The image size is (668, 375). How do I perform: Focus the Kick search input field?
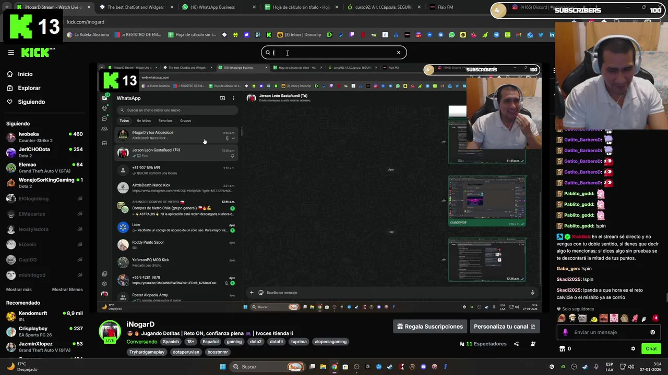(x=333, y=52)
